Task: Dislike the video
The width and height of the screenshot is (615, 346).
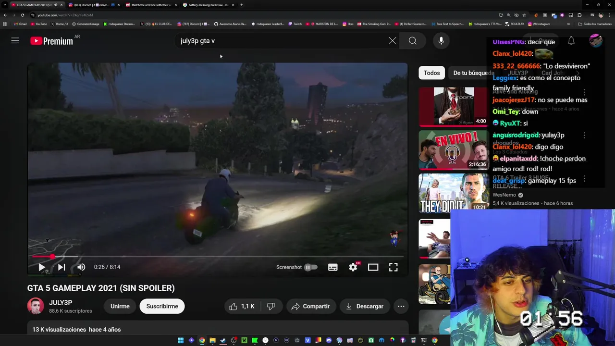Action: tap(271, 306)
